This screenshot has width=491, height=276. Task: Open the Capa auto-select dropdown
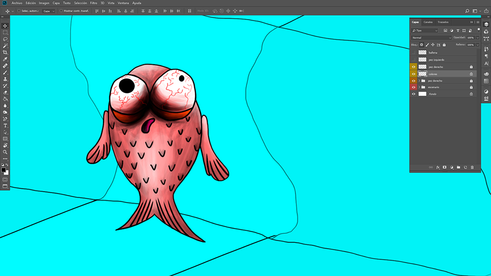tap(48, 11)
